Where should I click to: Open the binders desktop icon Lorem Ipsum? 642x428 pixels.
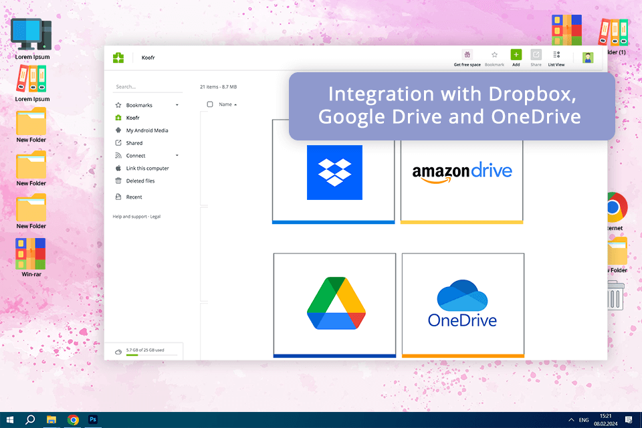tap(32, 83)
